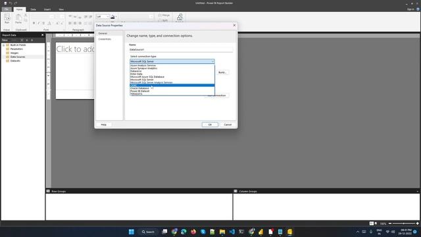The height and width of the screenshot is (237, 421).
Task: Choose Microsoft SQL Server Analysis Services option
Action: [x=172, y=82]
